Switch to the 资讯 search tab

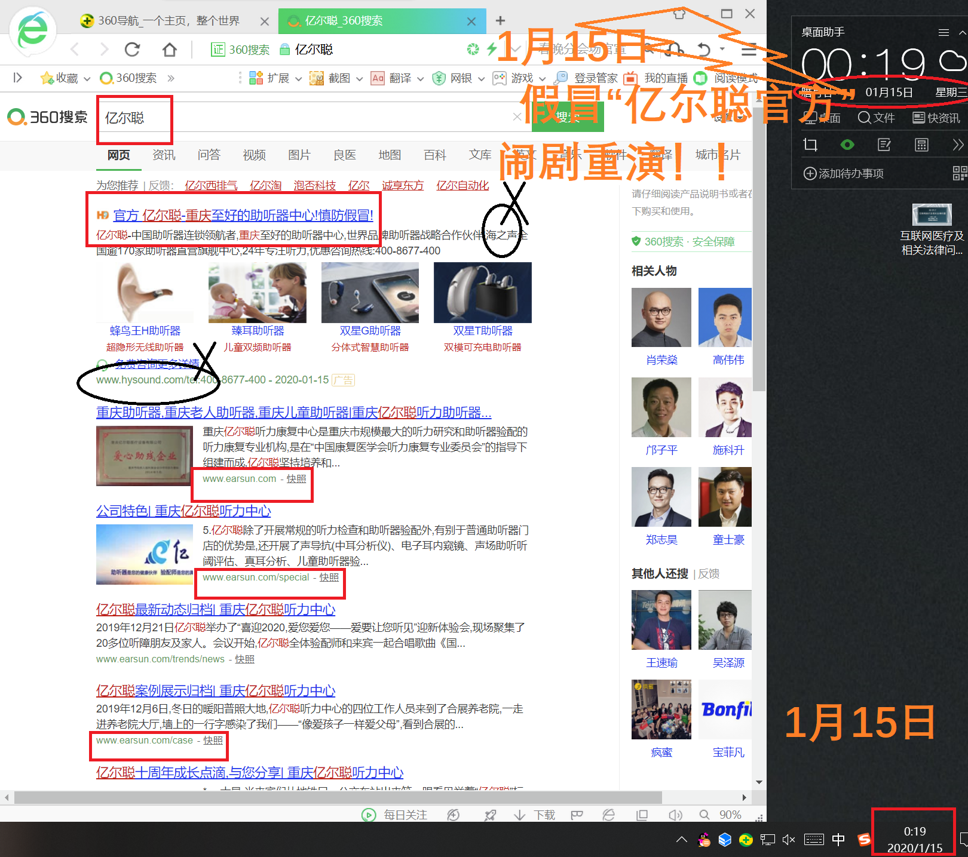coord(164,155)
